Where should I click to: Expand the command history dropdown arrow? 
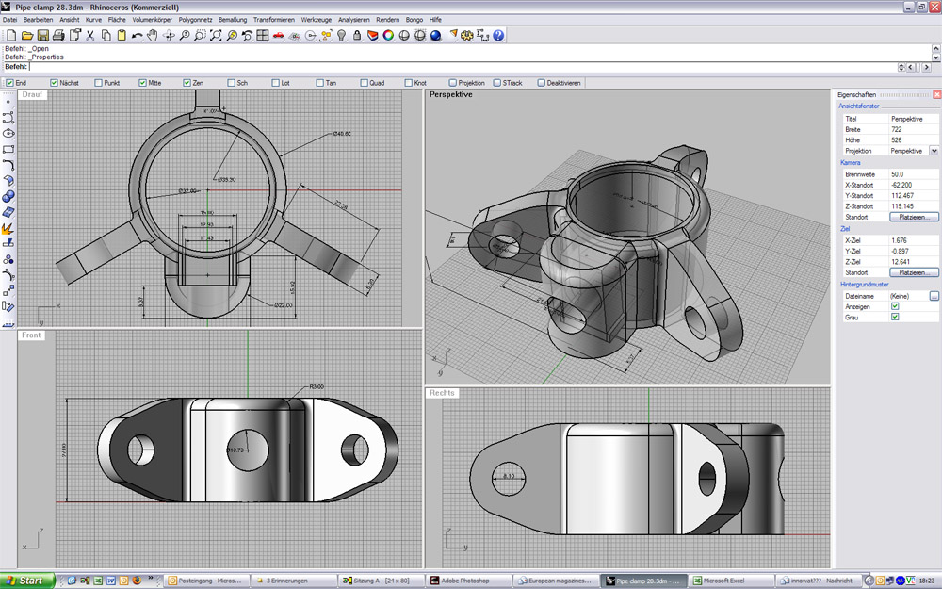tap(901, 67)
